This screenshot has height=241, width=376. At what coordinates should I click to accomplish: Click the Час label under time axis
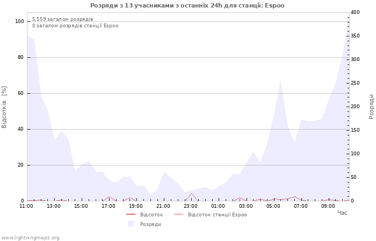click(x=342, y=213)
